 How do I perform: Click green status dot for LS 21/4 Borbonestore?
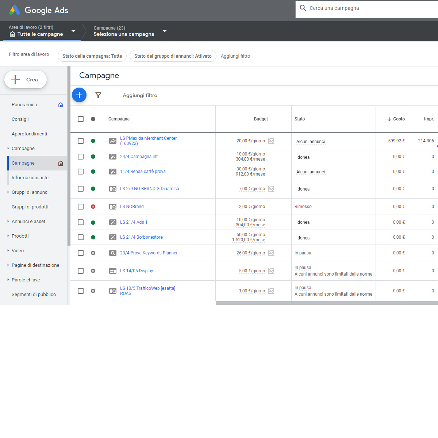coord(93,237)
